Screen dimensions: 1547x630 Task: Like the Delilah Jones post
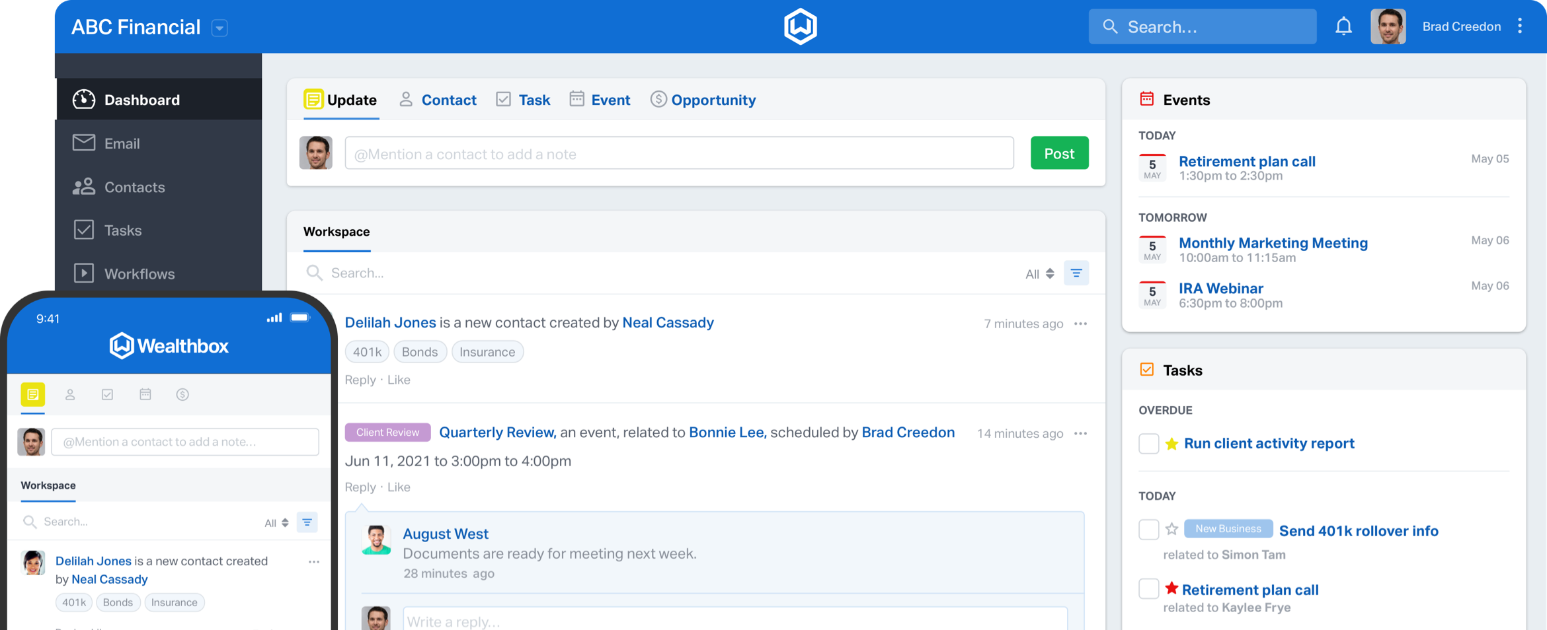[x=399, y=380]
